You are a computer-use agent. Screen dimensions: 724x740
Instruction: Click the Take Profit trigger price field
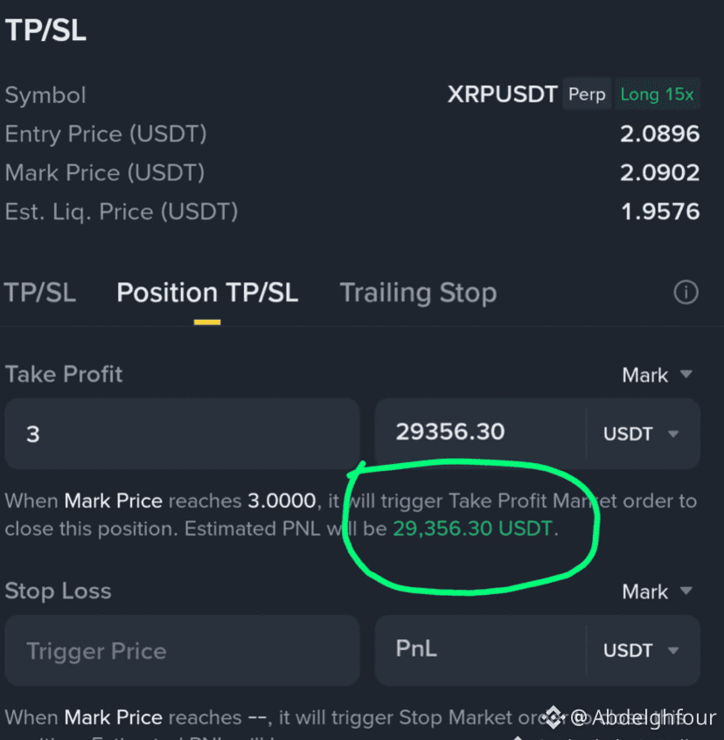pos(182,433)
